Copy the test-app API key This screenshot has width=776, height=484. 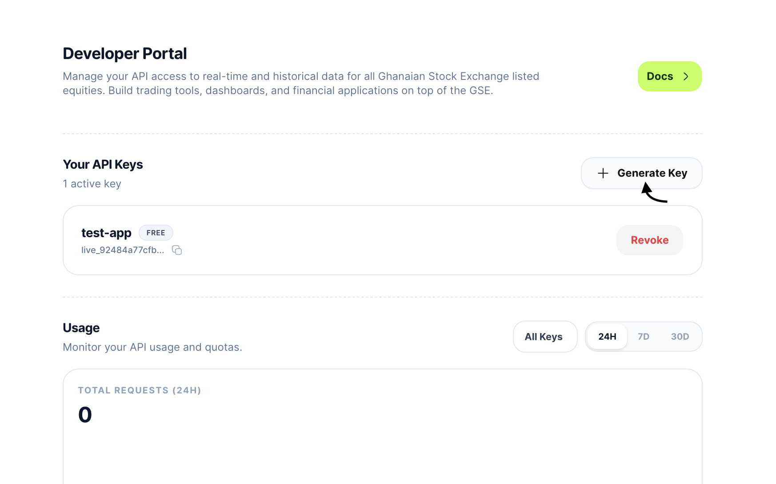coord(177,250)
